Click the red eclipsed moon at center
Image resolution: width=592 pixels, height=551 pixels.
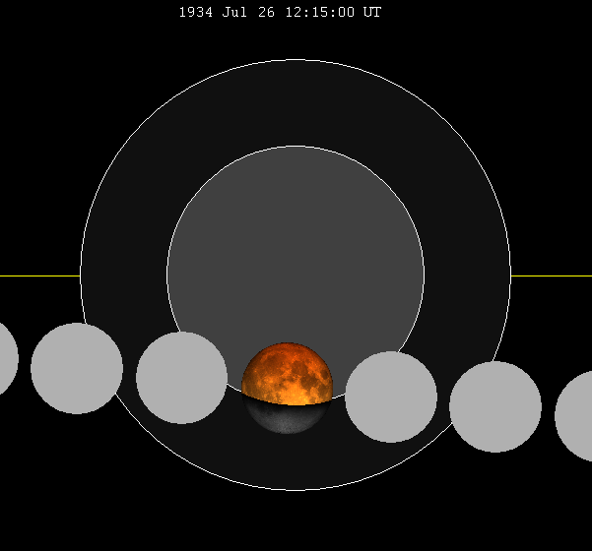pyautogui.click(x=289, y=374)
